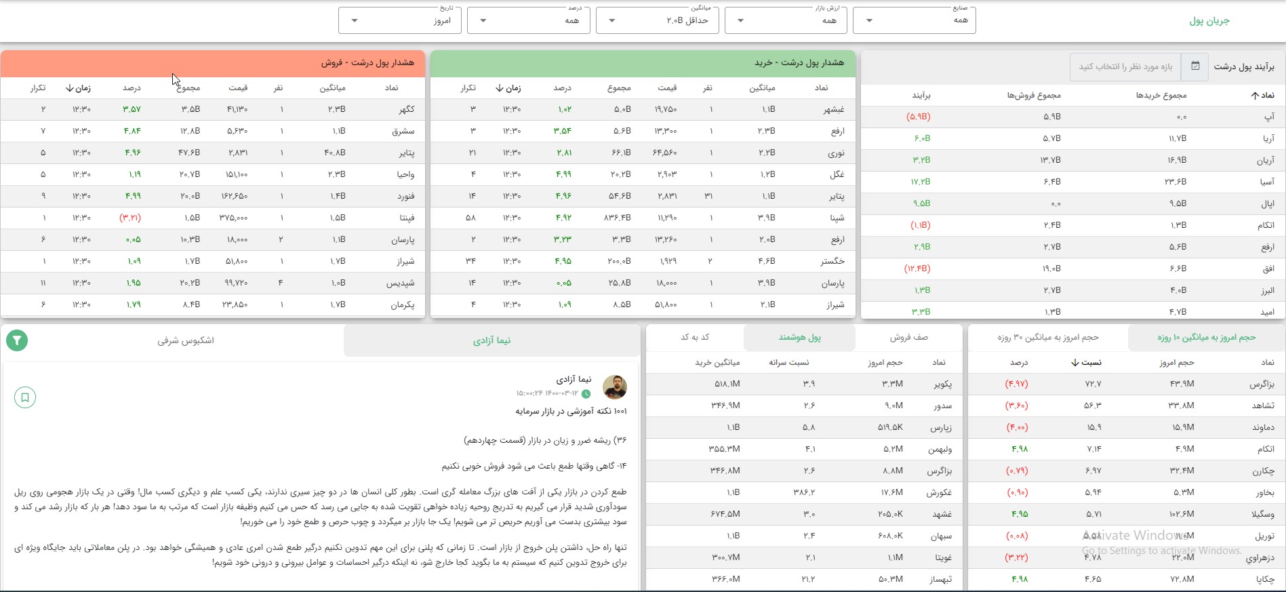This screenshot has height=592, width=1286.
Task: Sort by the میانگین خرید column header
Action: pos(717,363)
